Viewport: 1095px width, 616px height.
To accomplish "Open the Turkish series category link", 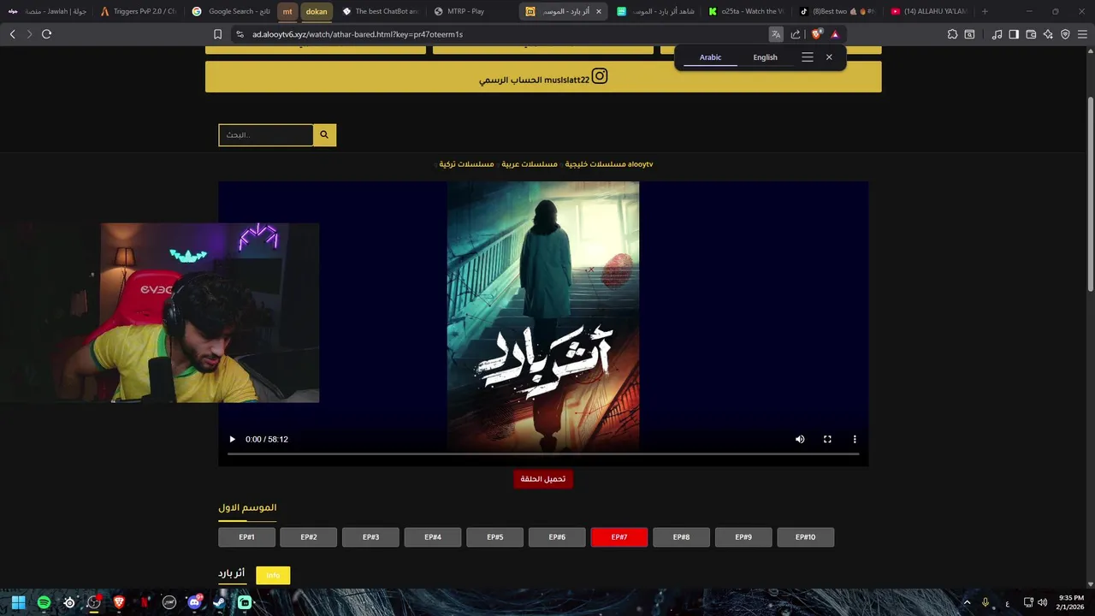I will point(466,163).
